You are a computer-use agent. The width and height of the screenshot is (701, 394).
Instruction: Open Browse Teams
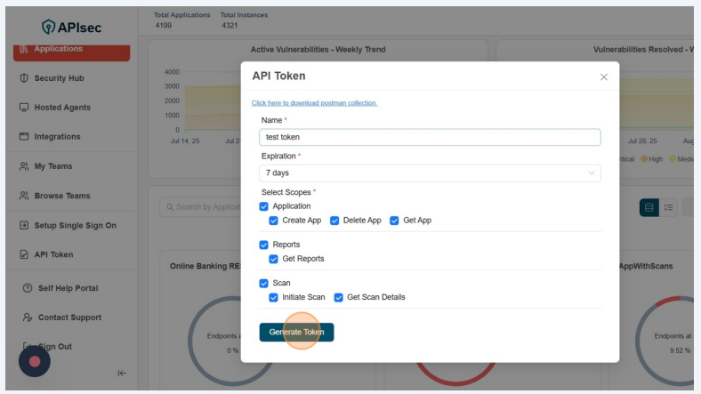tap(62, 196)
